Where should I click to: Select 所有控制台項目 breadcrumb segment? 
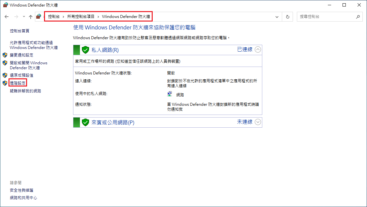(x=81, y=17)
